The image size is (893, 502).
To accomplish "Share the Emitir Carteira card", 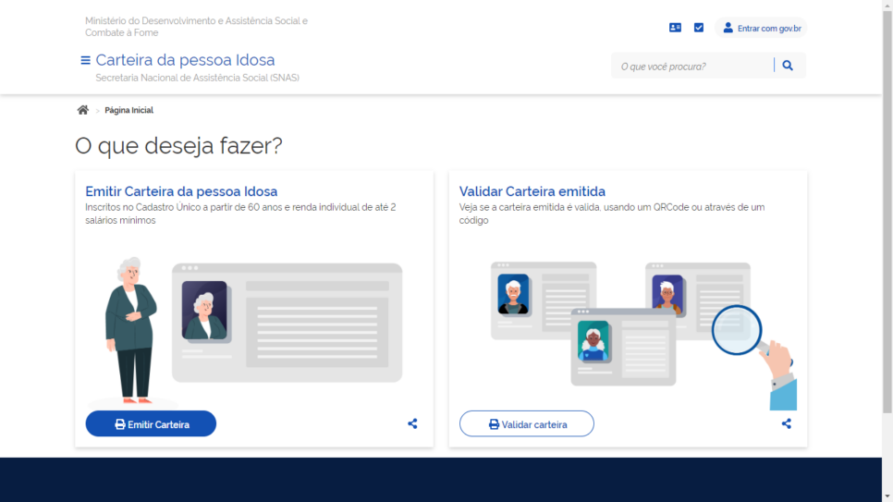I will (412, 423).
